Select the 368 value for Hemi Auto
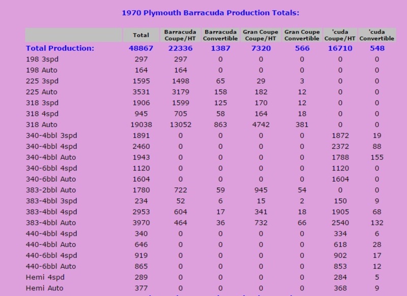This screenshot has height=296, width=407. pos(340,288)
